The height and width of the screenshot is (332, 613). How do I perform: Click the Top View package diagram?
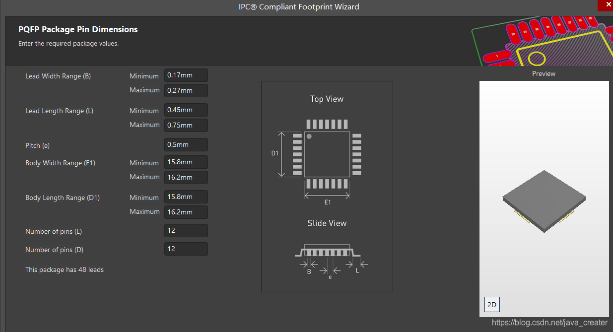pyautogui.click(x=327, y=154)
